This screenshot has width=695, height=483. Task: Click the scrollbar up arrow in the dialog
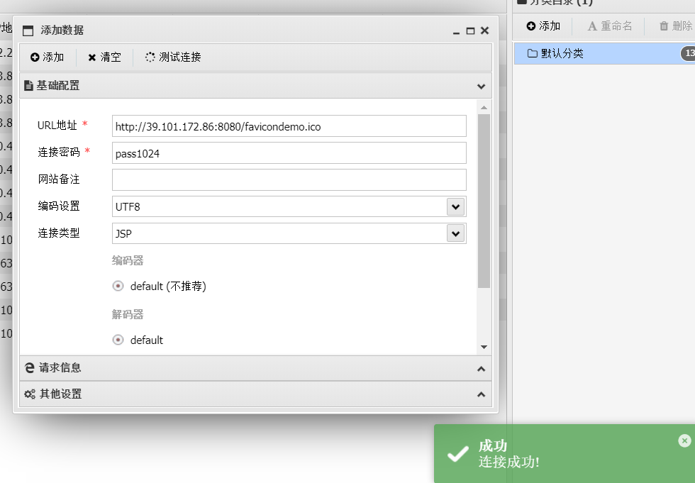[484, 108]
